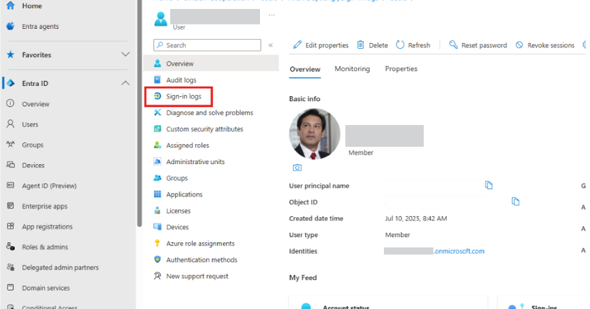Screen dimensions: 590x309
Task: Click the Created date time value
Action: tap(416, 219)
